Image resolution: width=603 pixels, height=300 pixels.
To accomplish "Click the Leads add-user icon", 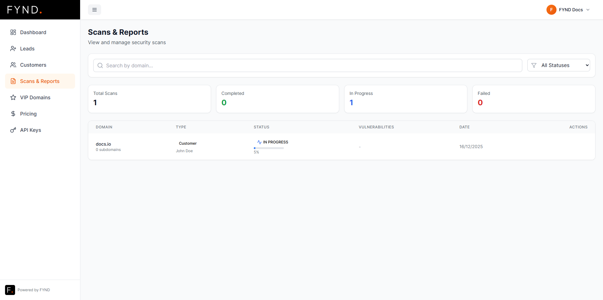I will (x=13, y=49).
